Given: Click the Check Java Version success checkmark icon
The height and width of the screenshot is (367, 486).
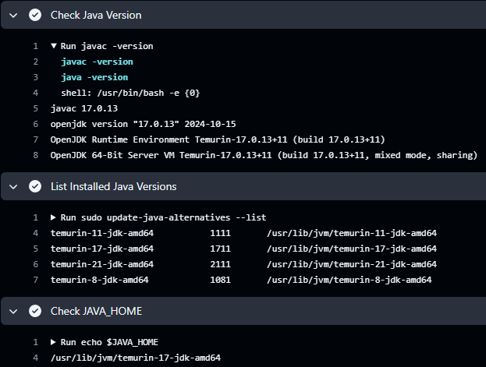Looking at the screenshot, I should (x=35, y=15).
